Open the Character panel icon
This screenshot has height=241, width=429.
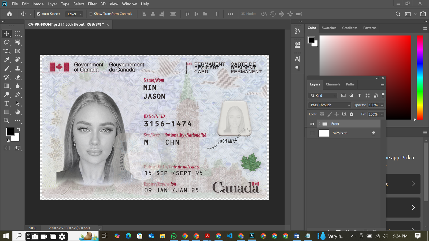[x=297, y=59]
